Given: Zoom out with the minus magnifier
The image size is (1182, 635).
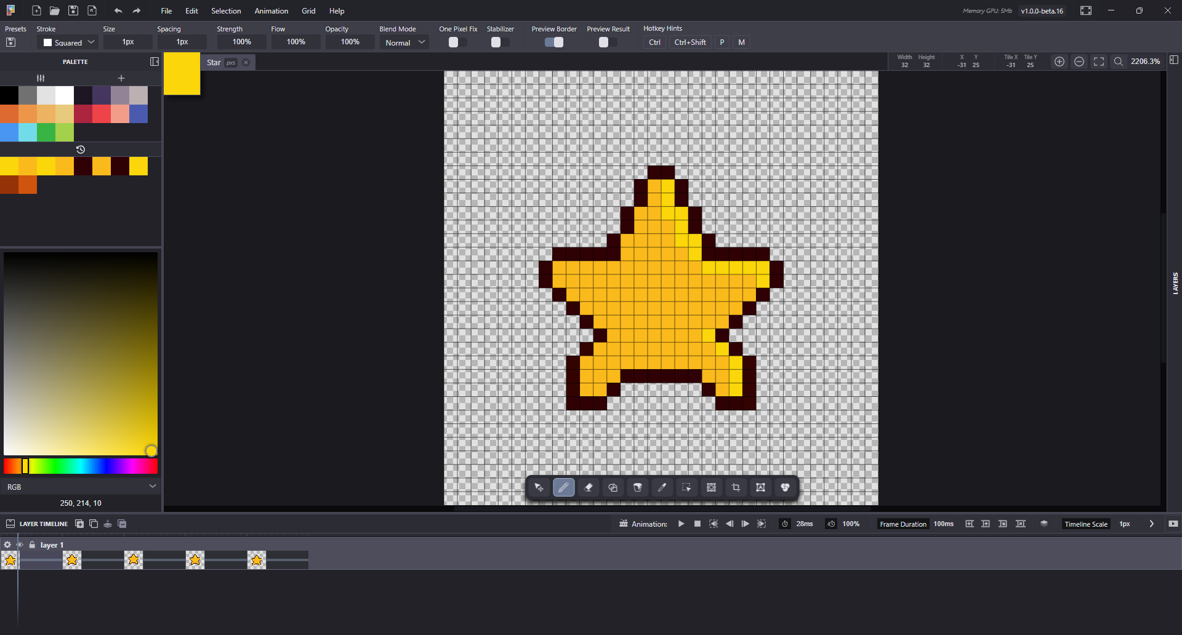Looking at the screenshot, I should pyautogui.click(x=1079, y=62).
